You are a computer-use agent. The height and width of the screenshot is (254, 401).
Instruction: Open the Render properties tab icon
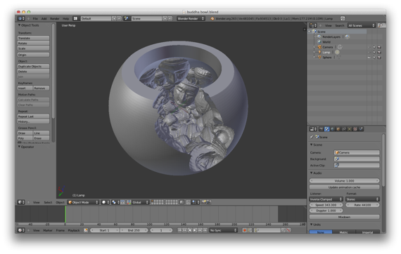click(322, 129)
